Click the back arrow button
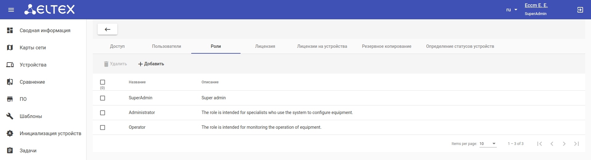The width and height of the screenshot is (591, 160). pyautogui.click(x=107, y=29)
